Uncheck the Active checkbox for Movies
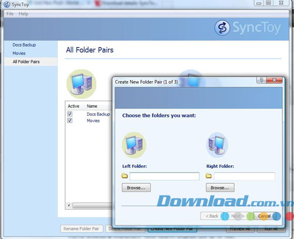 (70, 121)
